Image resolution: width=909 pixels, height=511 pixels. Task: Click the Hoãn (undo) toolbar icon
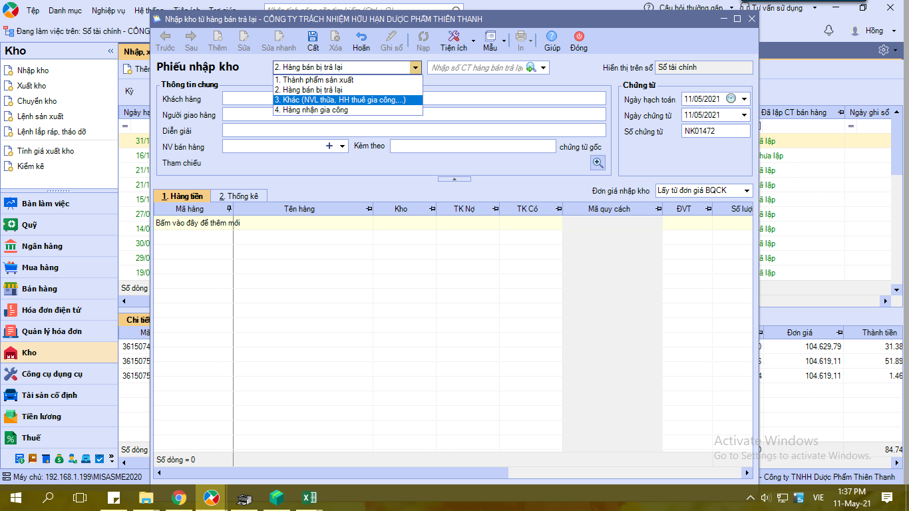pos(361,37)
